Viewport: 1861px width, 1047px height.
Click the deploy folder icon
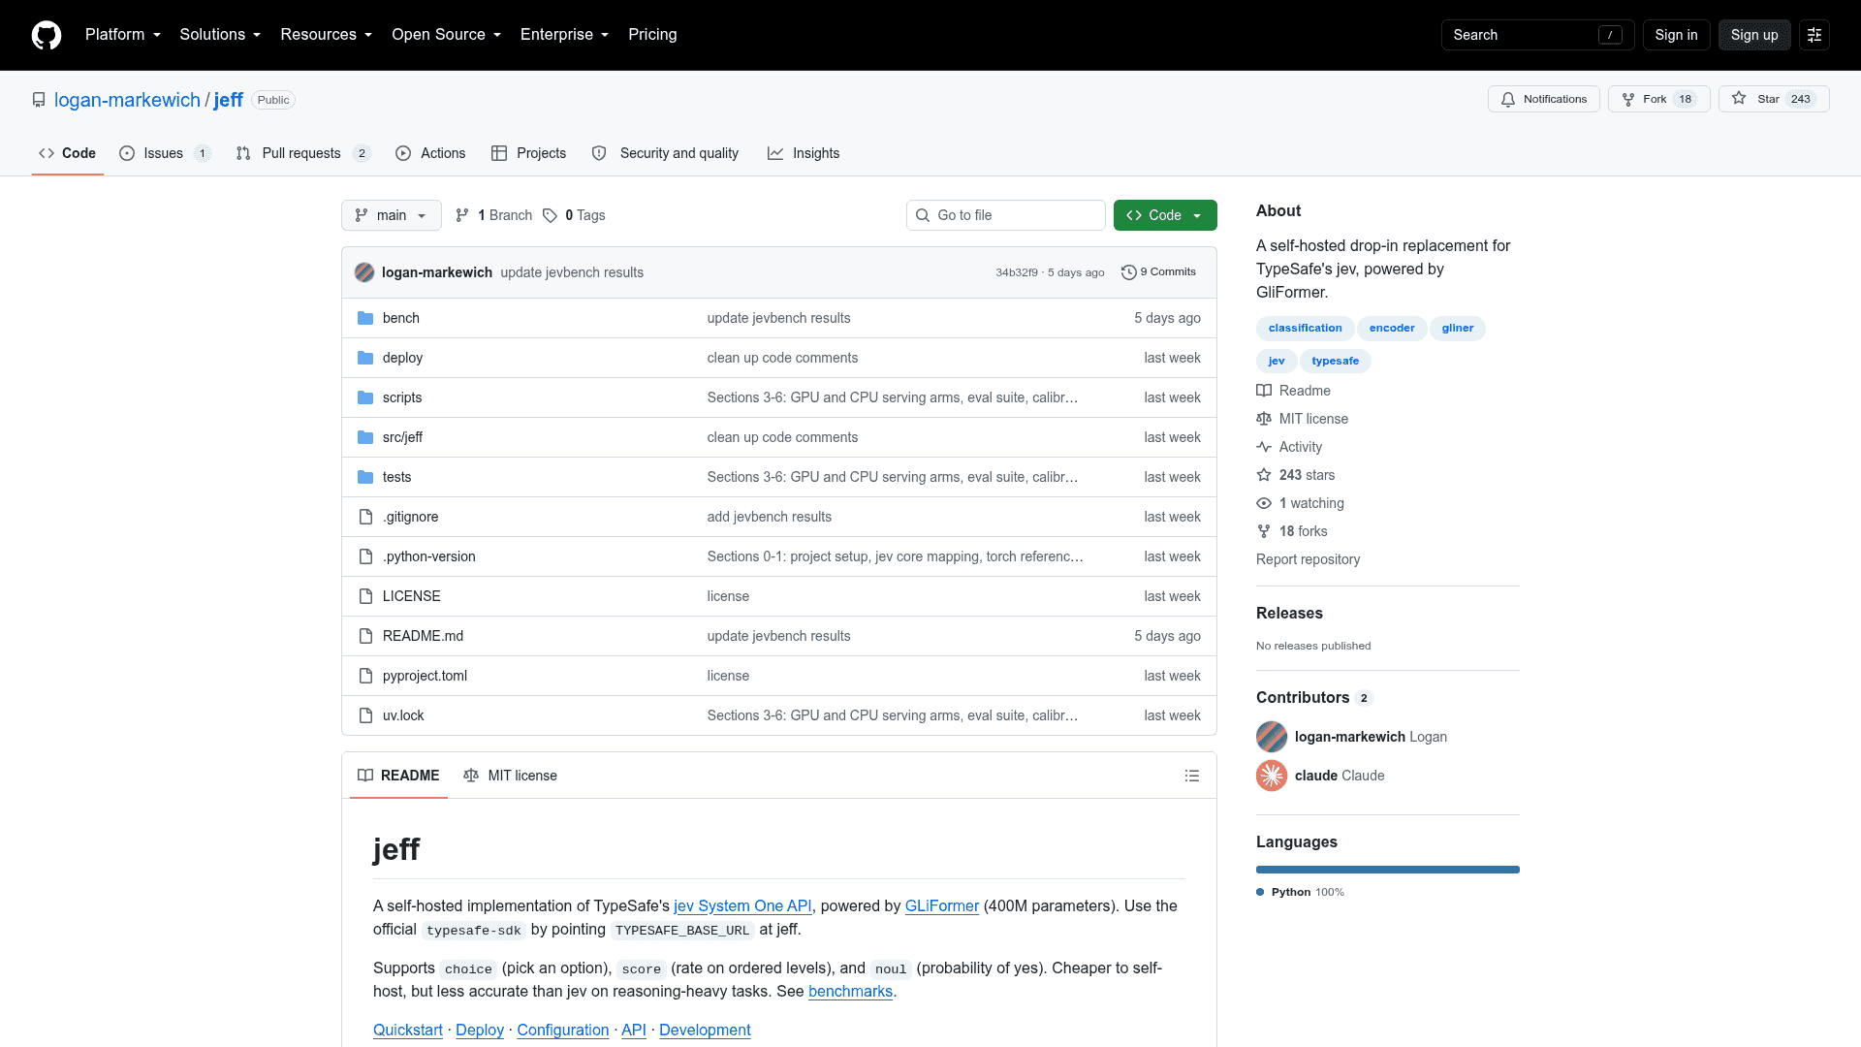point(365,358)
